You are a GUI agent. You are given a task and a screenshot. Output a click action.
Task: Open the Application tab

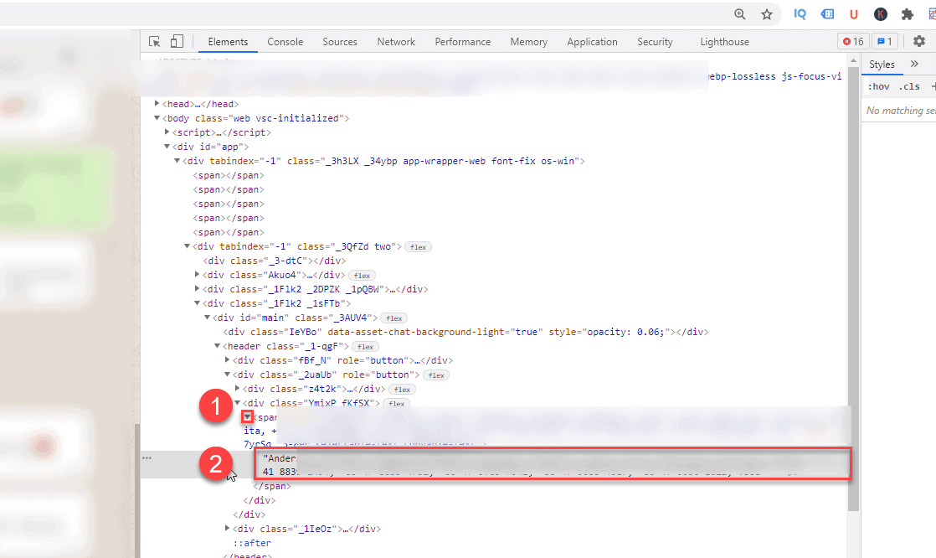(x=592, y=42)
